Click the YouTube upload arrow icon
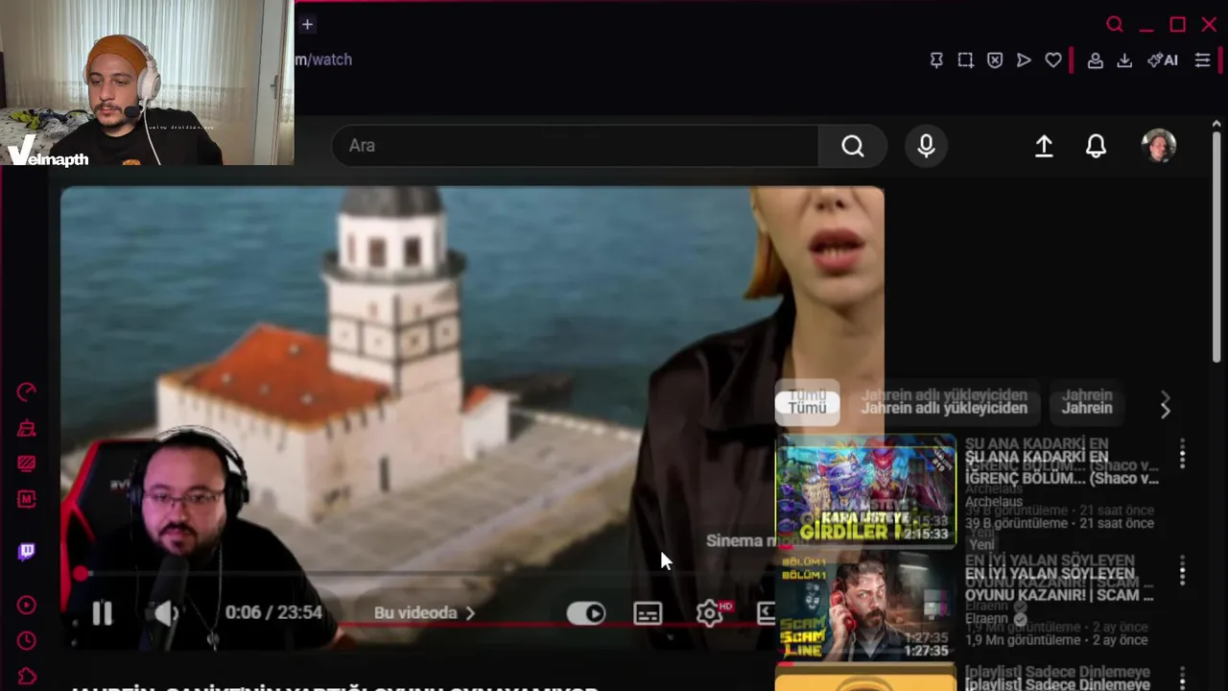Image resolution: width=1228 pixels, height=691 pixels. (x=1044, y=146)
